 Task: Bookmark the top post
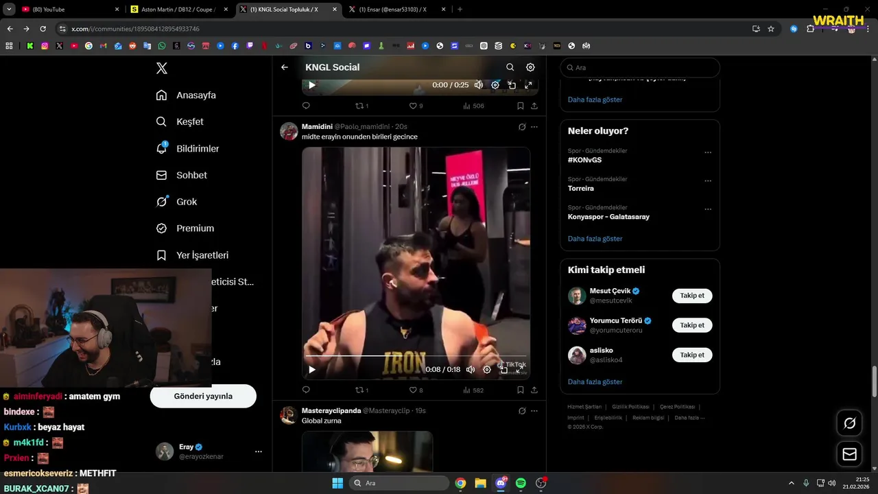(520, 106)
